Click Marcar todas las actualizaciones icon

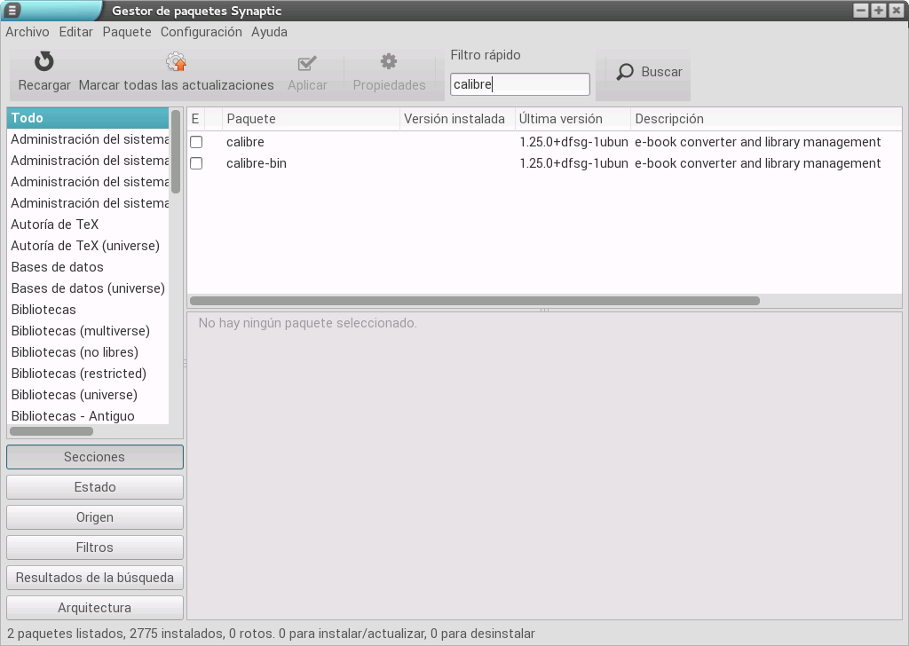[176, 62]
